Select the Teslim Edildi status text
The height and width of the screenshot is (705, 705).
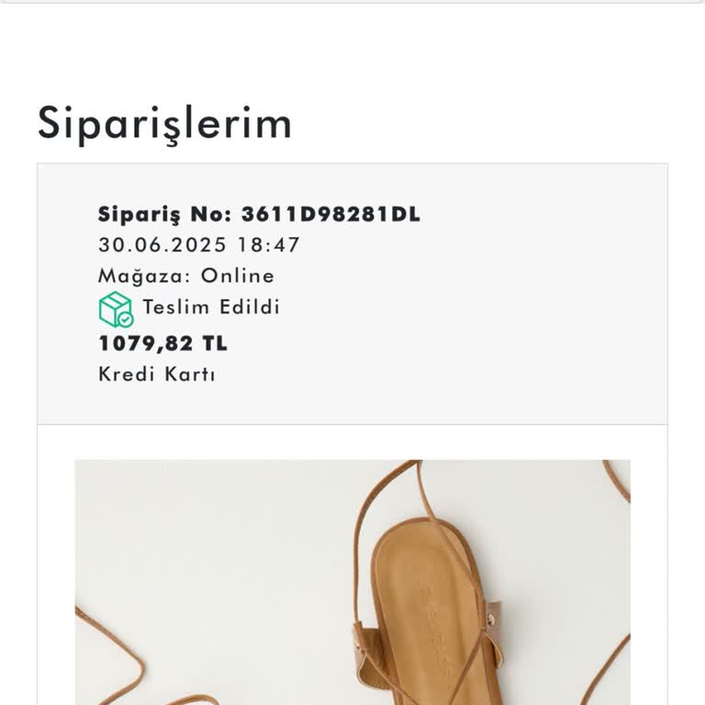click(x=211, y=308)
